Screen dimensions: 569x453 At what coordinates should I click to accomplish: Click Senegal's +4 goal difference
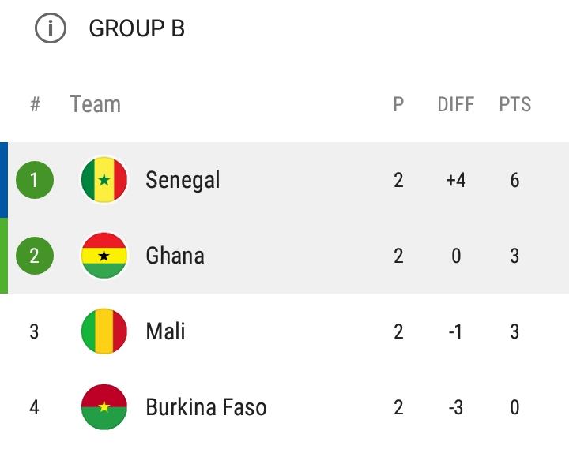(x=456, y=180)
